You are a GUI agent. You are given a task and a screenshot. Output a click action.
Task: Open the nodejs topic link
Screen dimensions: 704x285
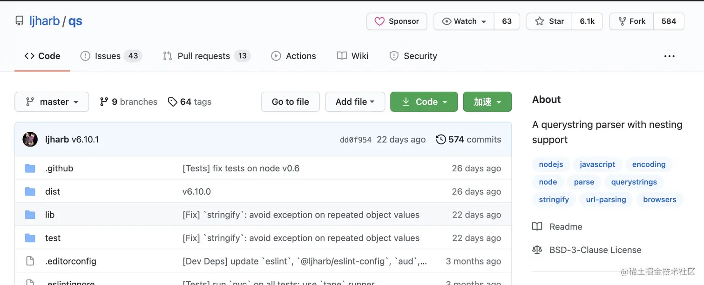click(550, 164)
